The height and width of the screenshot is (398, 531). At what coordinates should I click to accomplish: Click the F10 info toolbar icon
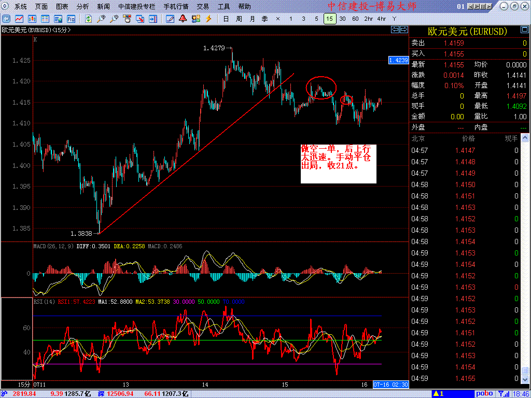pos(71,19)
